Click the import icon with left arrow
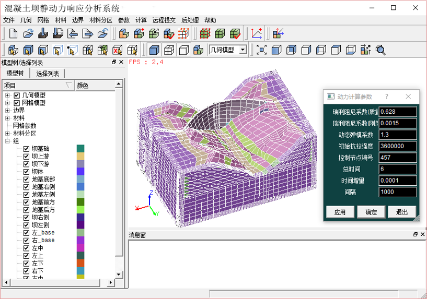Viewport: 427px width, 299px height. 73,33
